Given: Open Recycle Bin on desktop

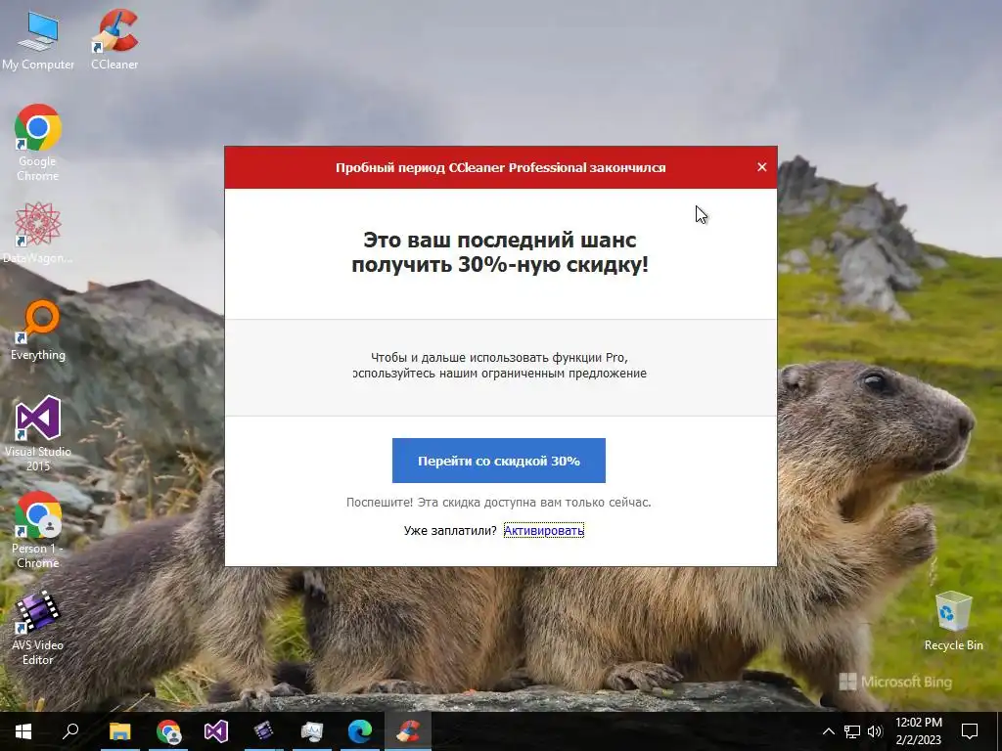Looking at the screenshot, I should [x=953, y=621].
